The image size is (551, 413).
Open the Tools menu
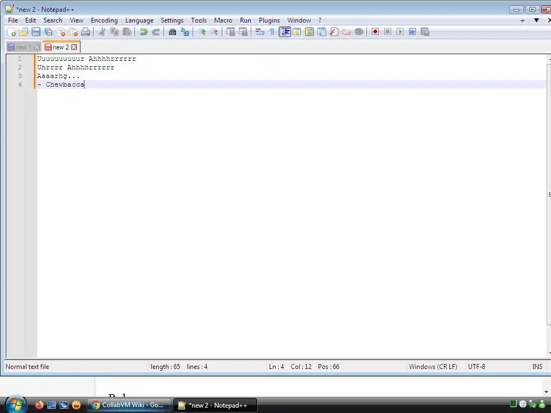199,20
